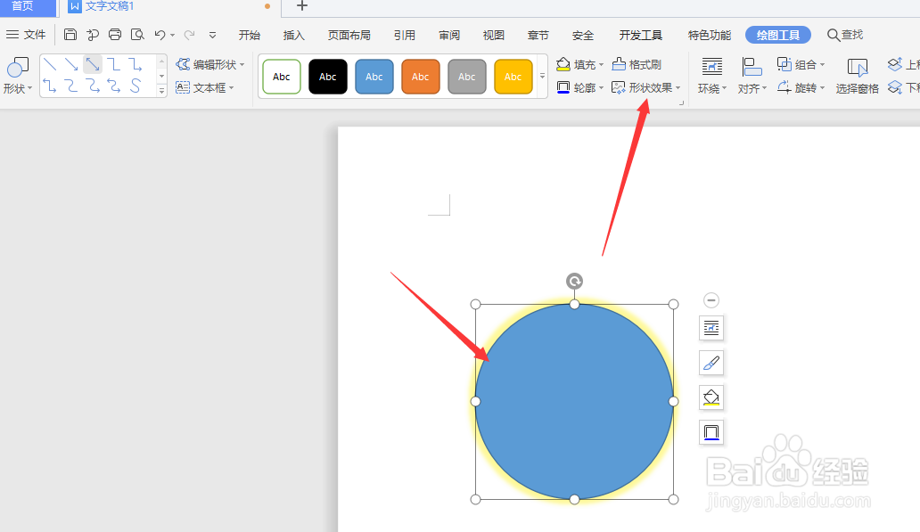This screenshot has height=532, width=920.
Task: Switch to the Review (审阅) tab
Action: tap(448, 35)
